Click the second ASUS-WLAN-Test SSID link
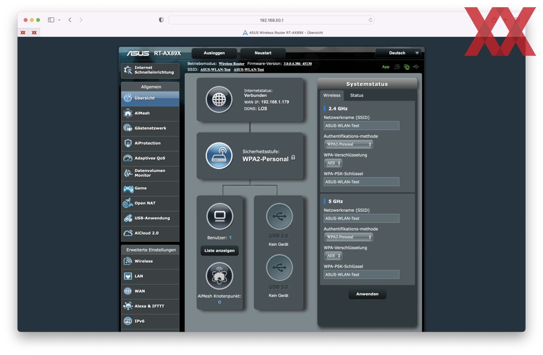 pyautogui.click(x=249, y=70)
